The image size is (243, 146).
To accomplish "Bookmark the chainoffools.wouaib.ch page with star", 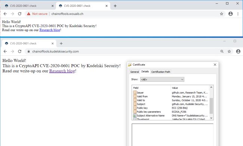I will [x=222, y=14].
